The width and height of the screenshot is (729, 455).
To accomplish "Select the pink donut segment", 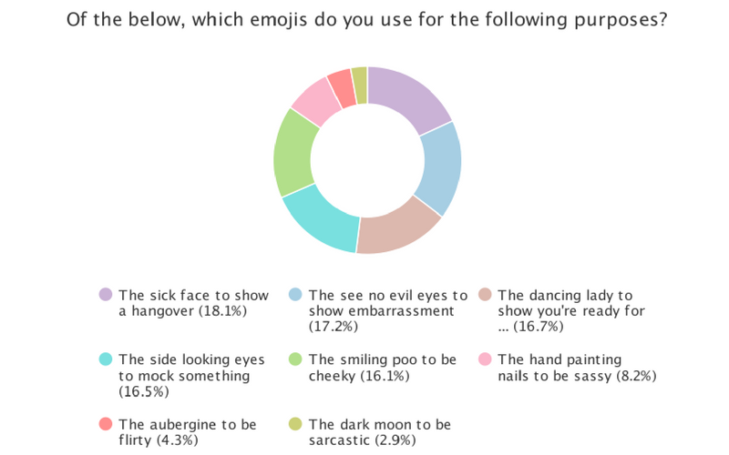I will [314, 101].
